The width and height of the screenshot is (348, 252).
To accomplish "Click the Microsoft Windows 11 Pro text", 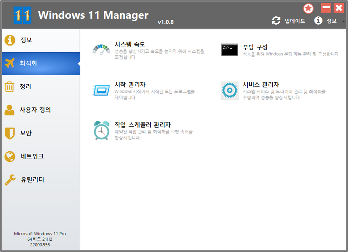I will (x=40, y=234).
